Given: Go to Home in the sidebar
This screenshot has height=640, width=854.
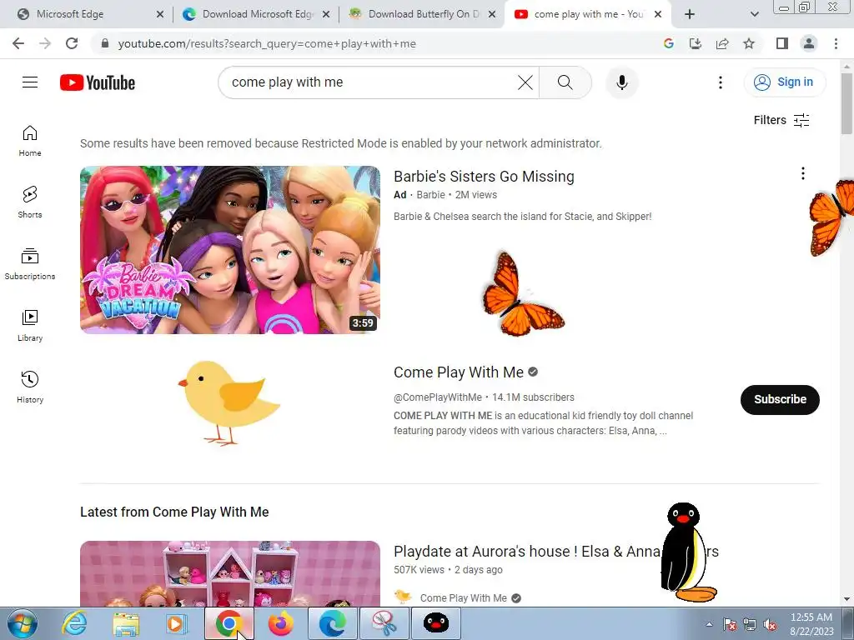Looking at the screenshot, I should 30,141.
